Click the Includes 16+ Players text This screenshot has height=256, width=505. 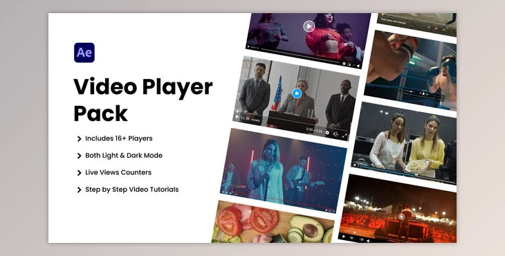click(119, 138)
